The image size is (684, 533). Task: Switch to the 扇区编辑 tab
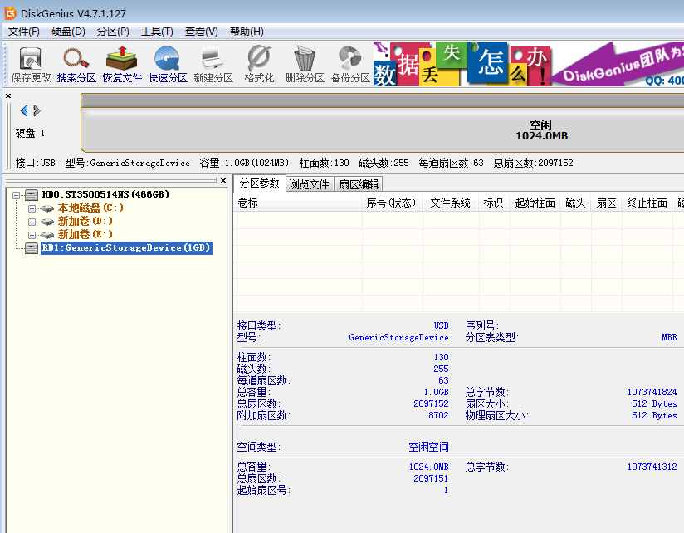[359, 184]
